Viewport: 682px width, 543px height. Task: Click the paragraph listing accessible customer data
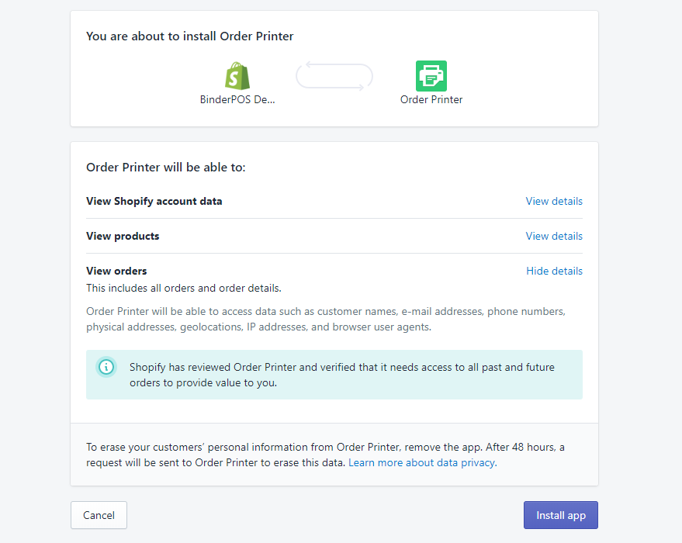326,319
